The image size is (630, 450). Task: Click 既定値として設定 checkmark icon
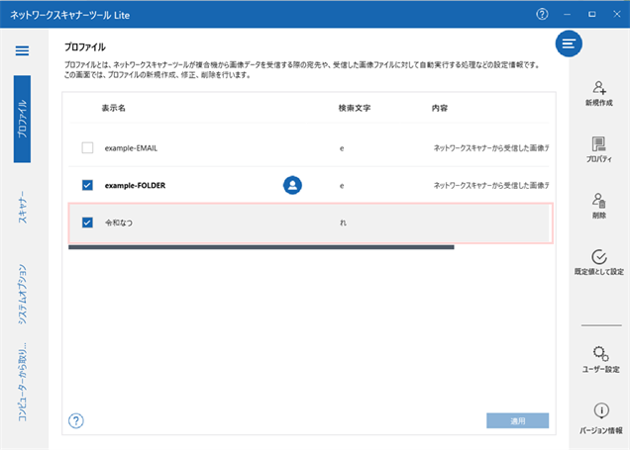(x=598, y=257)
